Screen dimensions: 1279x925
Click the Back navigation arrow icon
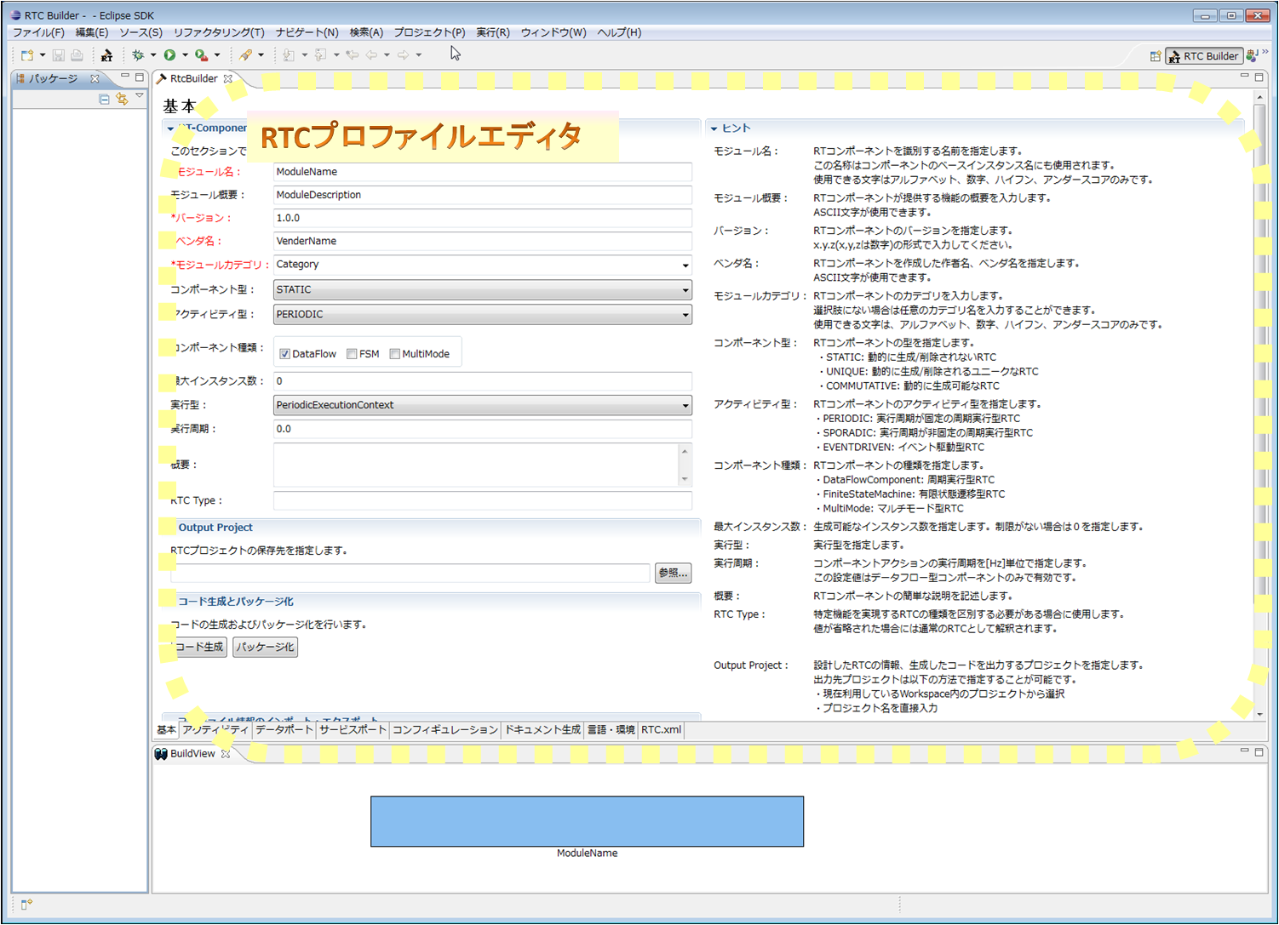(371, 55)
